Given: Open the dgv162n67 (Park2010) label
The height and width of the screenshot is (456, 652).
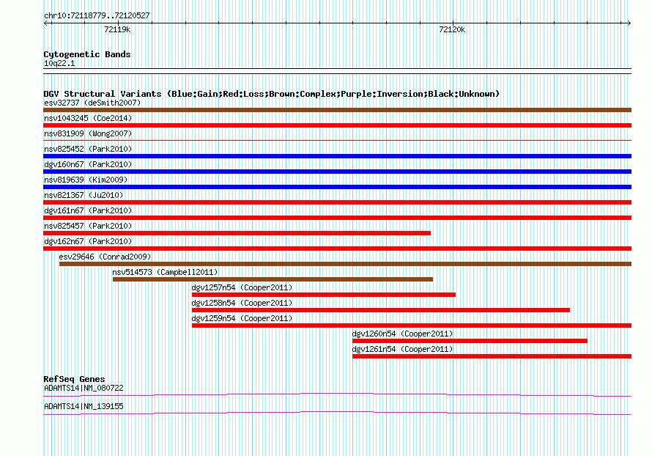Looking at the screenshot, I should (x=88, y=241).
